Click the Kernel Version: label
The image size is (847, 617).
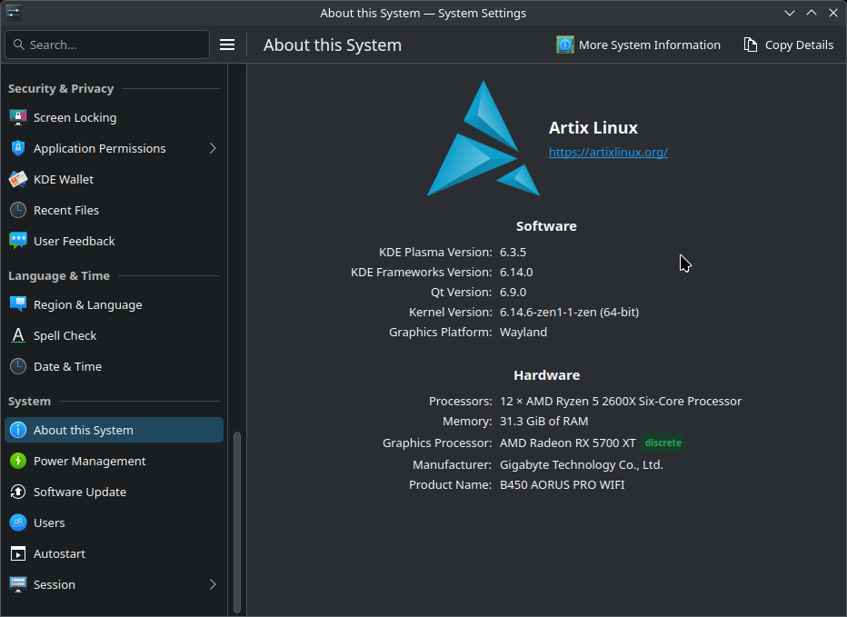[451, 313]
